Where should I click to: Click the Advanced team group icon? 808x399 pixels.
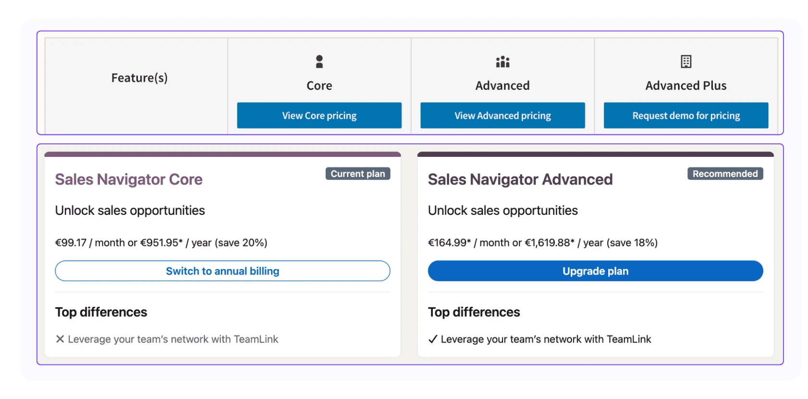click(502, 62)
